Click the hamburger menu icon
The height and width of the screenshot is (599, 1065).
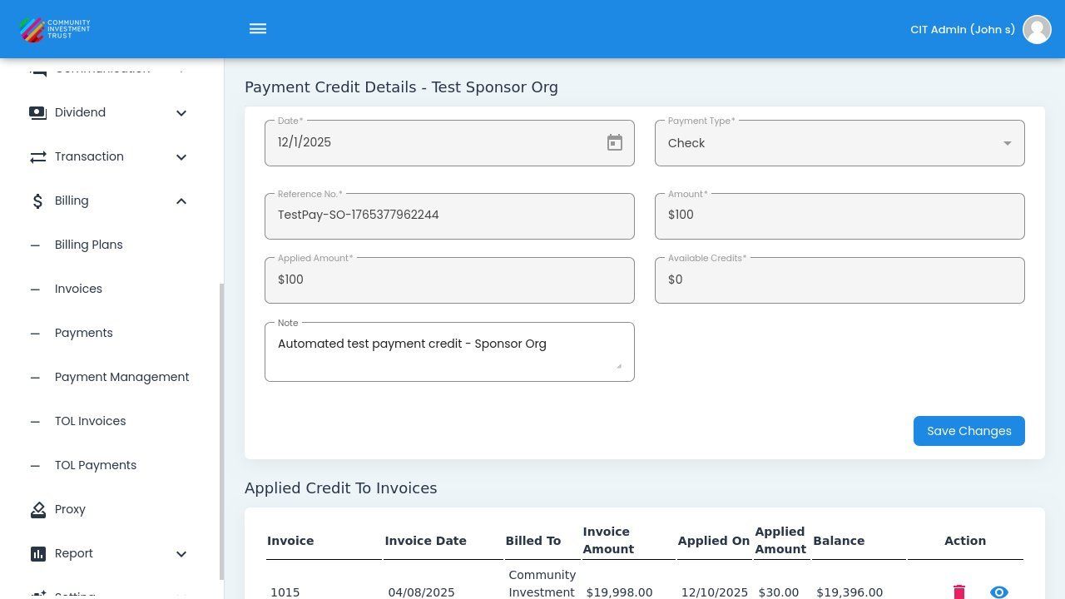pyautogui.click(x=258, y=29)
